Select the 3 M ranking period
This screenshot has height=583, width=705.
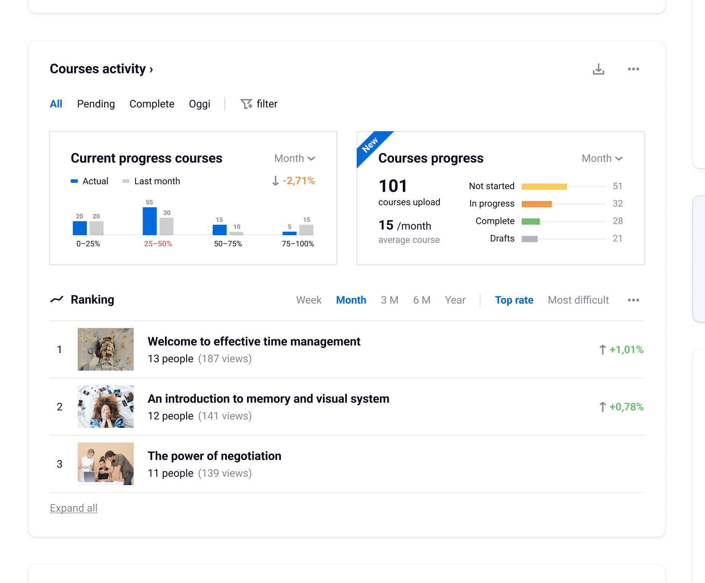(389, 300)
